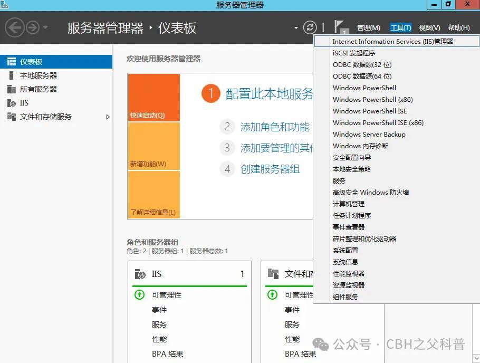Open 事件查看器 from tools menu

pyautogui.click(x=349, y=227)
